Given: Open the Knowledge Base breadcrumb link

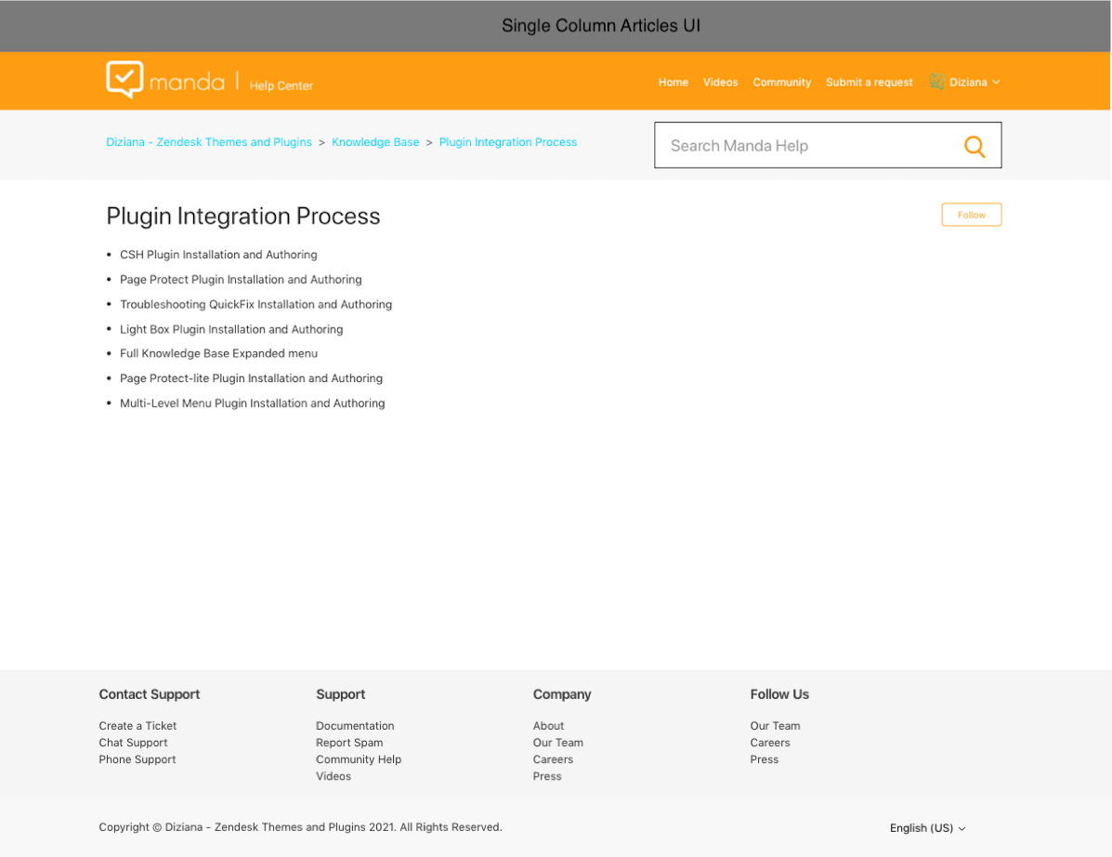Looking at the screenshot, I should pyautogui.click(x=375, y=142).
